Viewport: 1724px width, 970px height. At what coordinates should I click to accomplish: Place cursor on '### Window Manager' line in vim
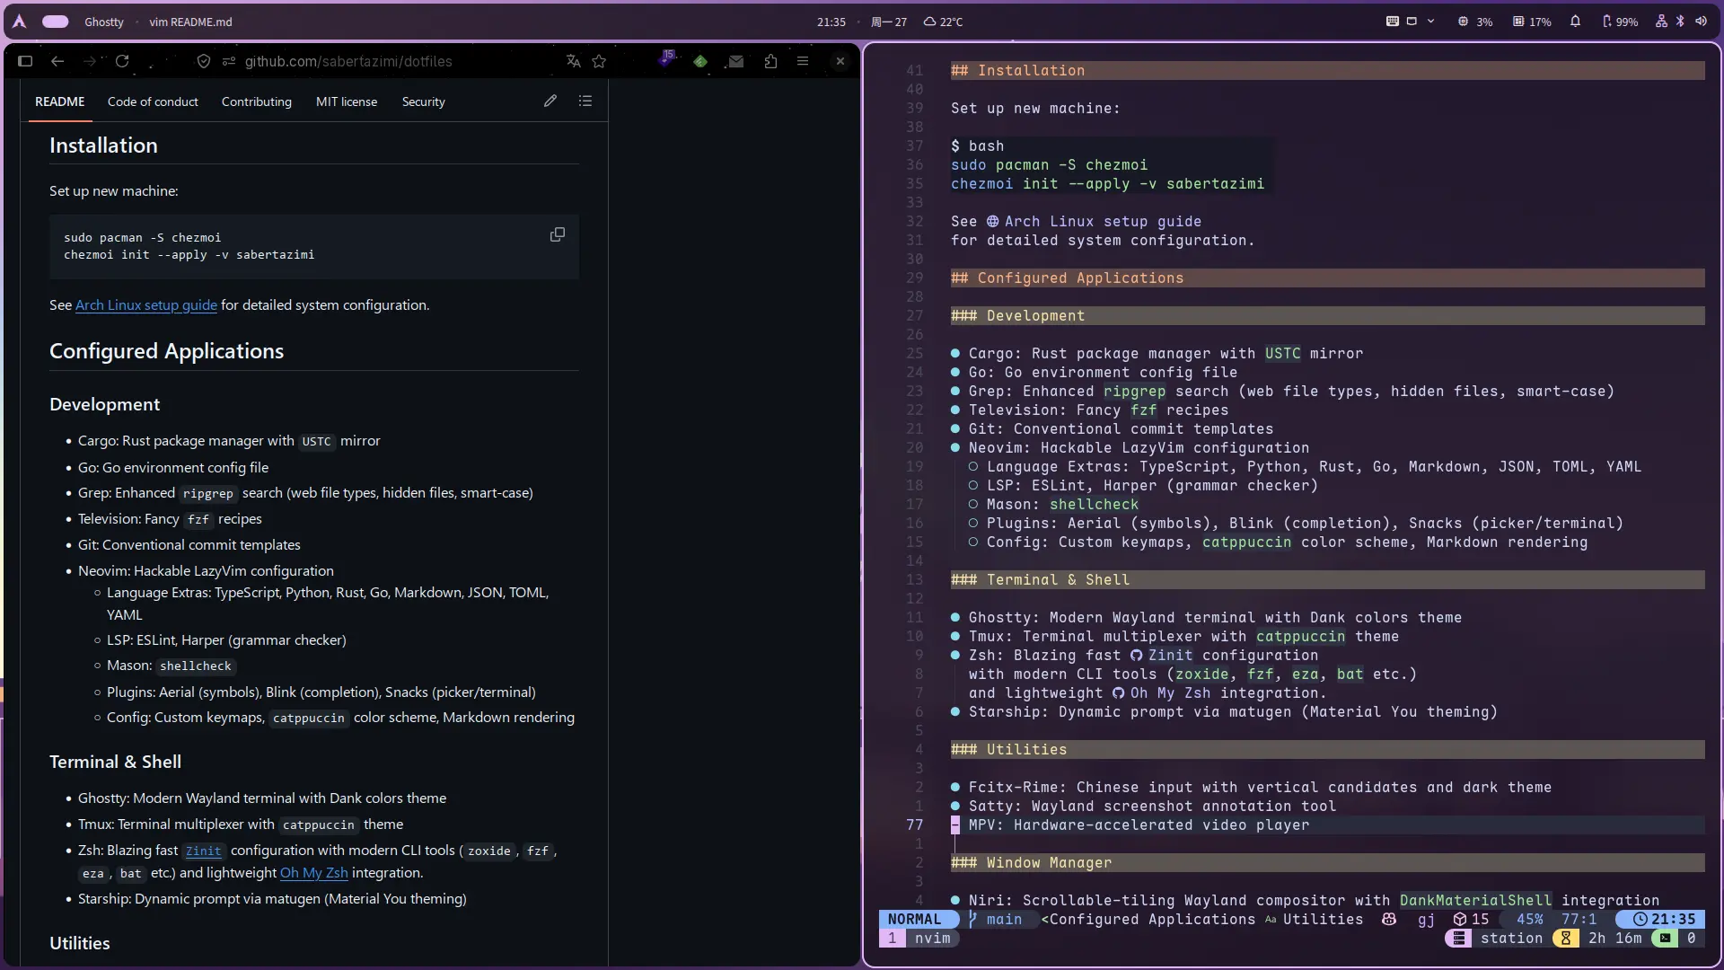(1031, 862)
